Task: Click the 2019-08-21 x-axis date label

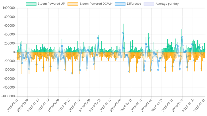Action: tap(199, 105)
